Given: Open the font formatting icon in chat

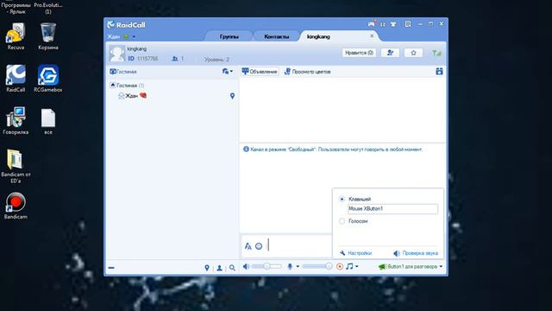Looking at the screenshot, I should pos(248,246).
